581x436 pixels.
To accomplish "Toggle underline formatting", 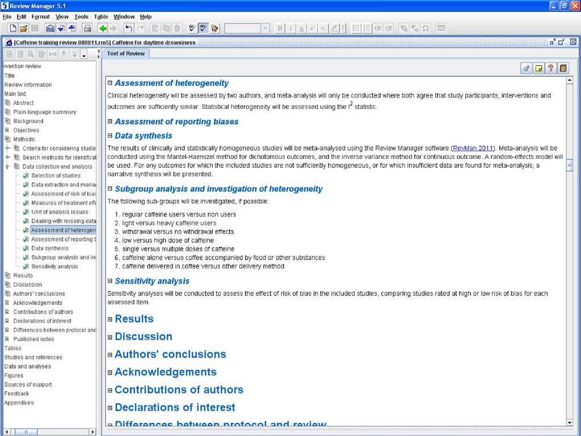I will [302, 28].
